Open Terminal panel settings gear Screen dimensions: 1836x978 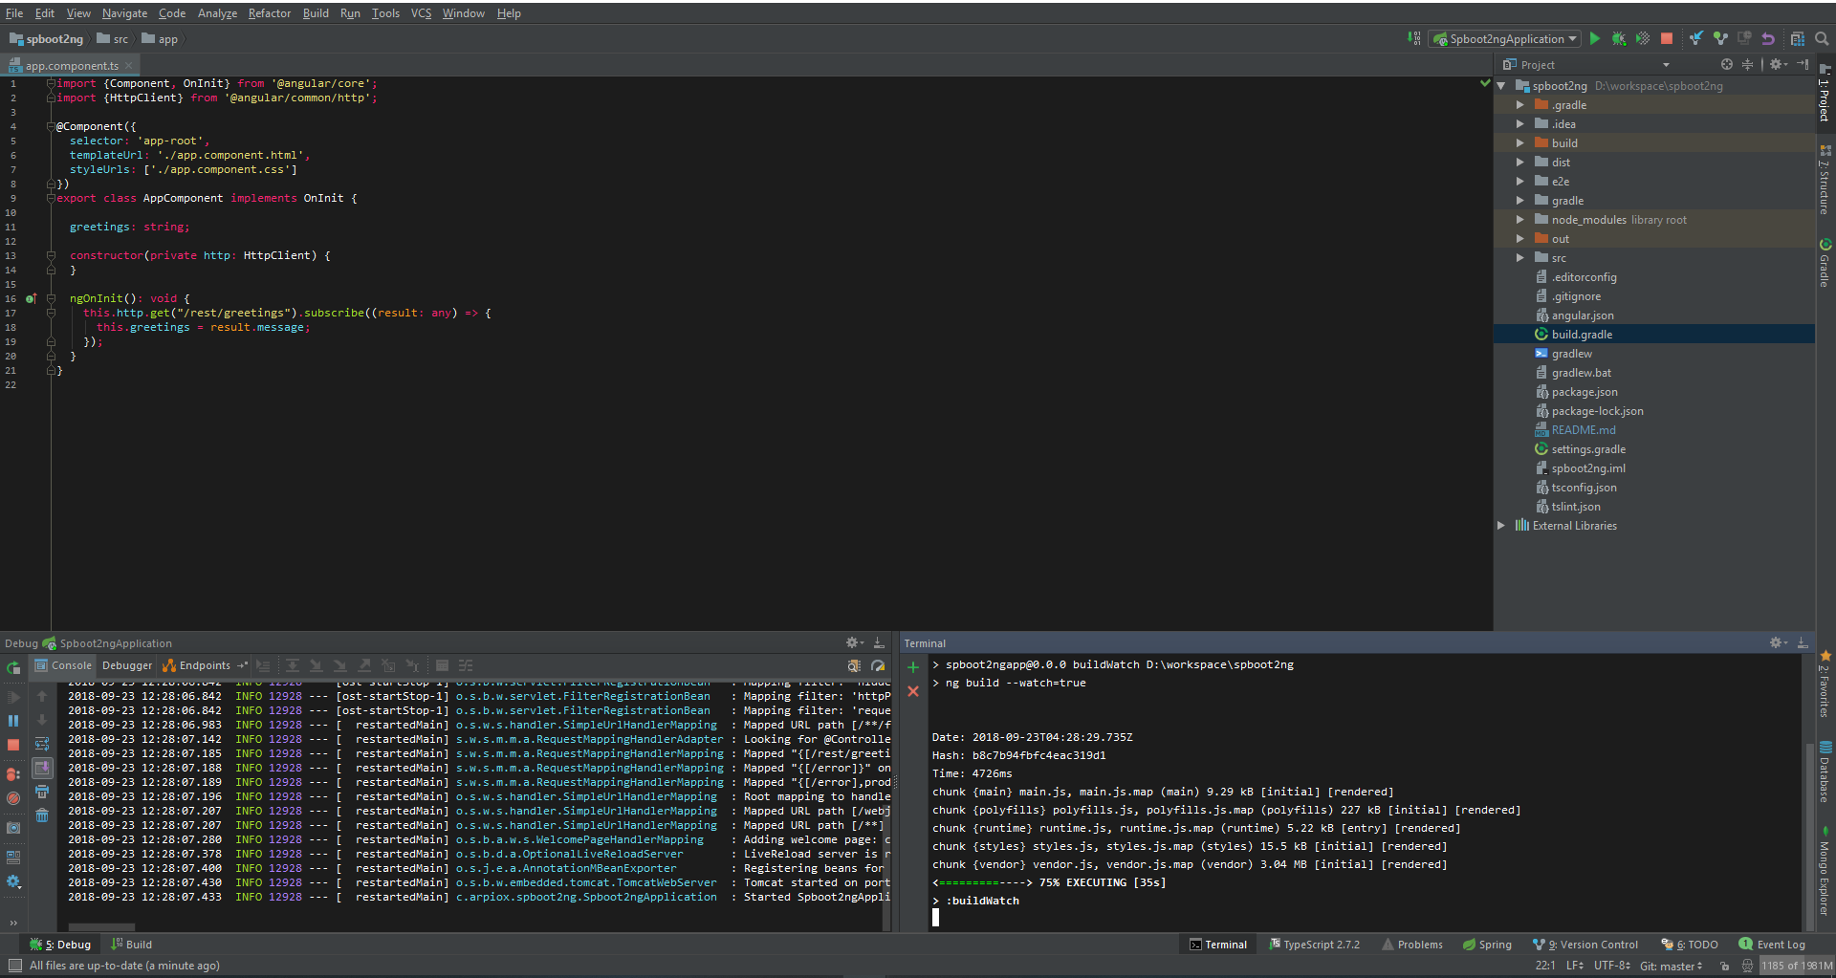tap(1778, 643)
